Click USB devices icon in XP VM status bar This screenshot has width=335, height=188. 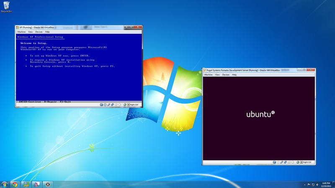point(108,104)
